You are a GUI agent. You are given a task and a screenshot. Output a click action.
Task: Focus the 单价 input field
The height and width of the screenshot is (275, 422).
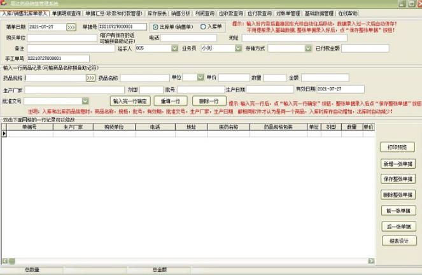[x=234, y=78]
